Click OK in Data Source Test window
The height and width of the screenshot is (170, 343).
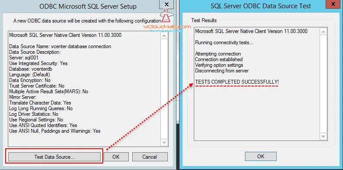pos(261,156)
